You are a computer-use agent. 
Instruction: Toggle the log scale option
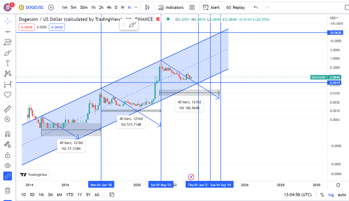pyautogui.click(x=331, y=195)
